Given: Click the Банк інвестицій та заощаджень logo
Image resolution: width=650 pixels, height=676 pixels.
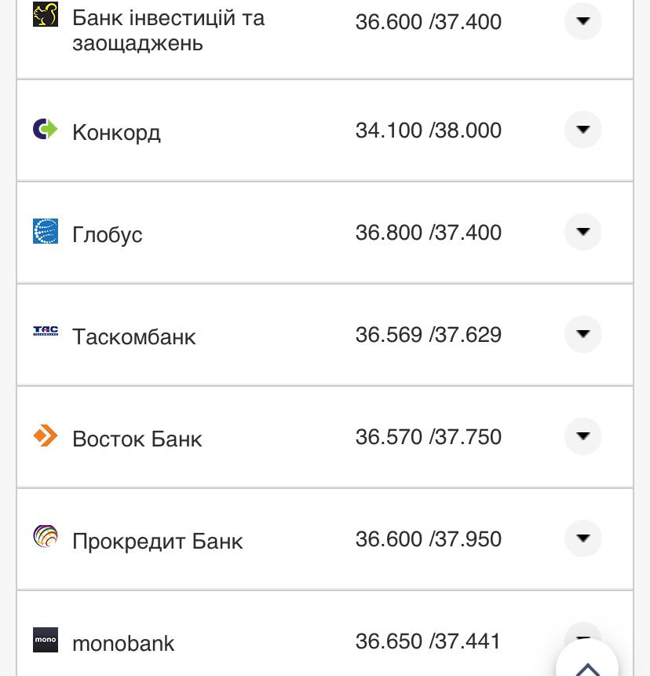Looking at the screenshot, I should point(46,14).
